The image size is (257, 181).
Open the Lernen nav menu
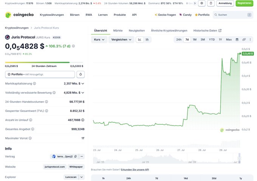click(x=103, y=15)
